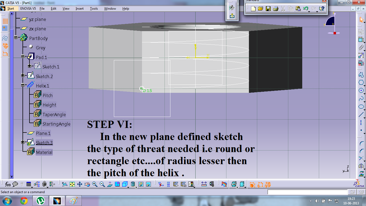Select the Line sketch tool
The width and height of the screenshot is (366, 206).
point(361,115)
